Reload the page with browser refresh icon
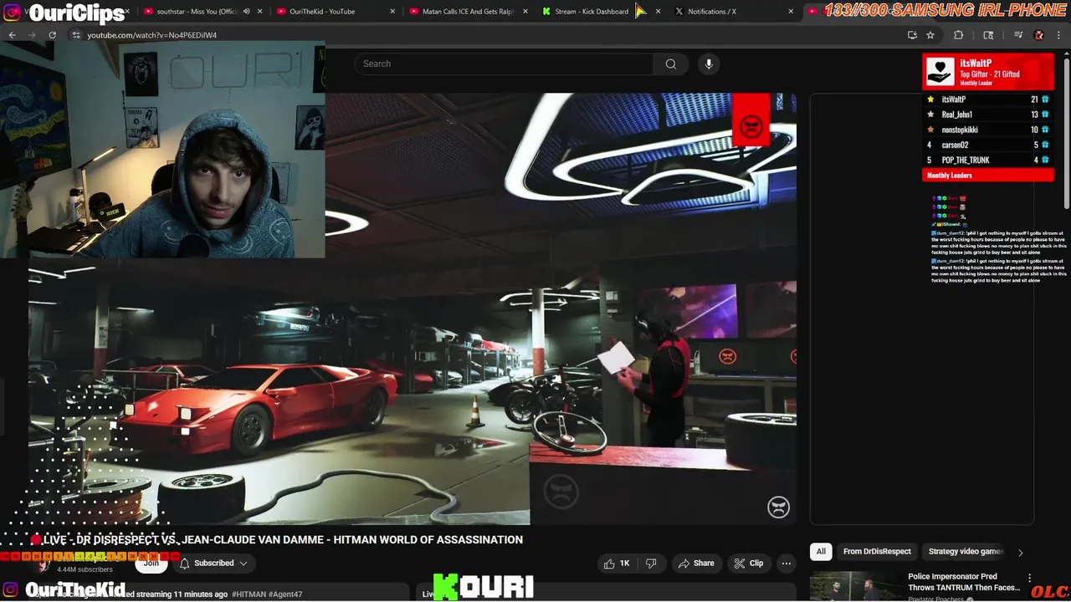 coord(52,35)
